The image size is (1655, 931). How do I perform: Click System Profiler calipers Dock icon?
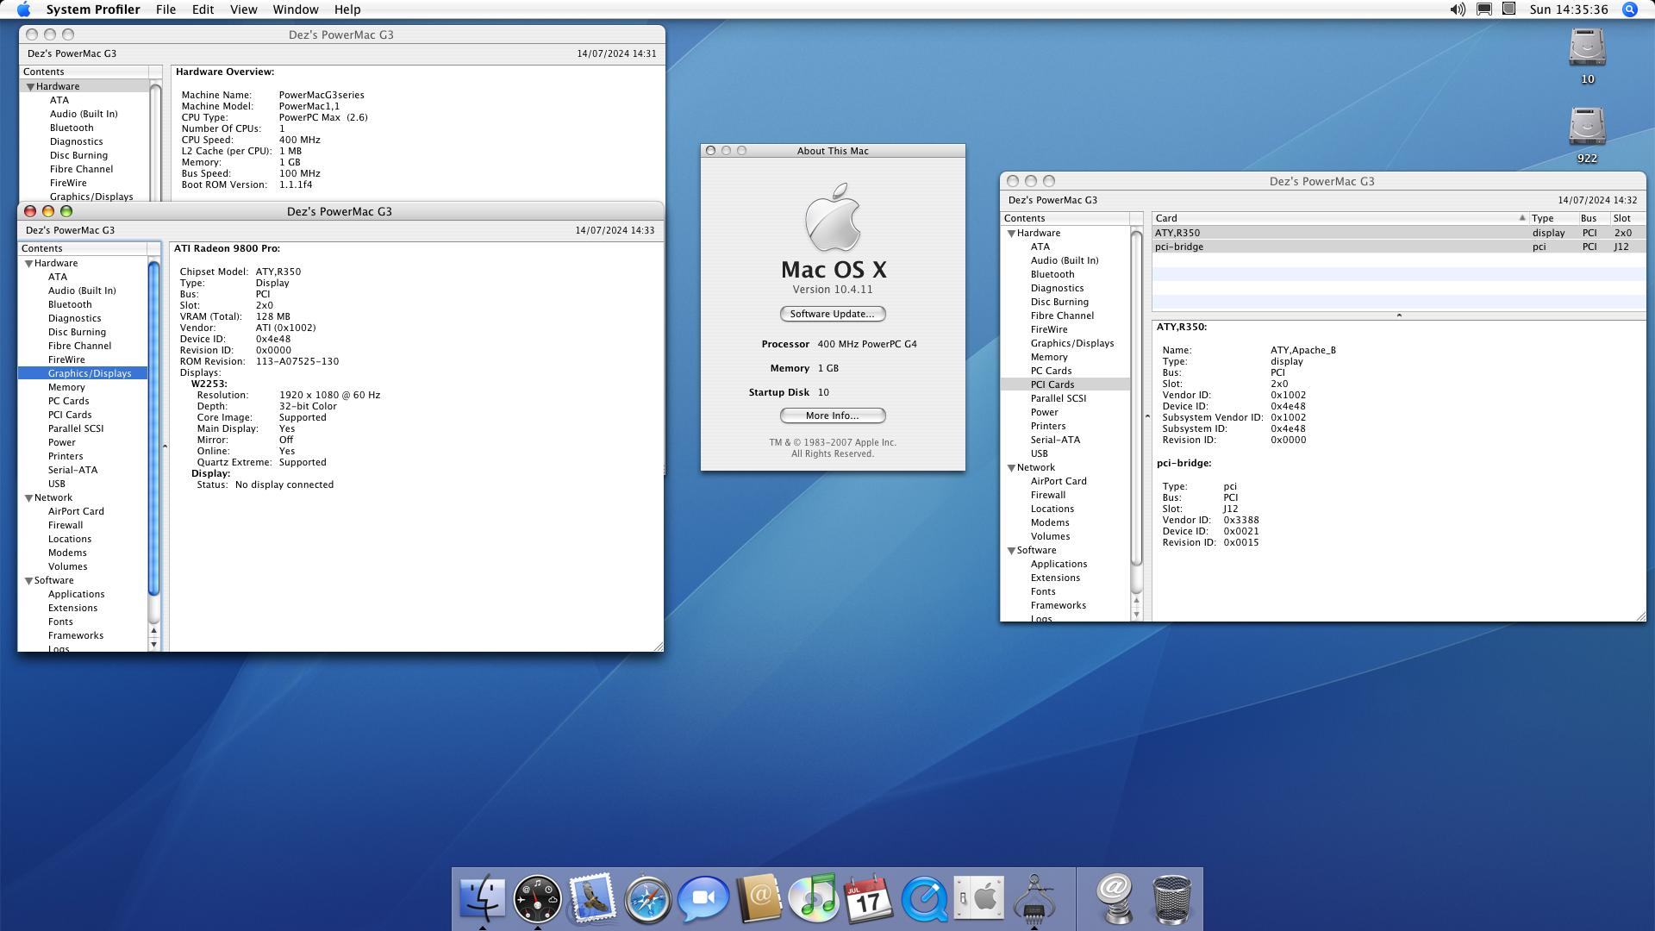pyautogui.click(x=1034, y=898)
